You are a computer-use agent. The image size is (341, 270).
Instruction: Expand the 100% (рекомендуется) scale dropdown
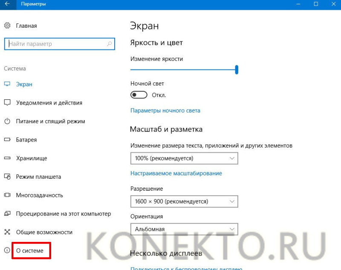pyautogui.click(x=184, y=158)
